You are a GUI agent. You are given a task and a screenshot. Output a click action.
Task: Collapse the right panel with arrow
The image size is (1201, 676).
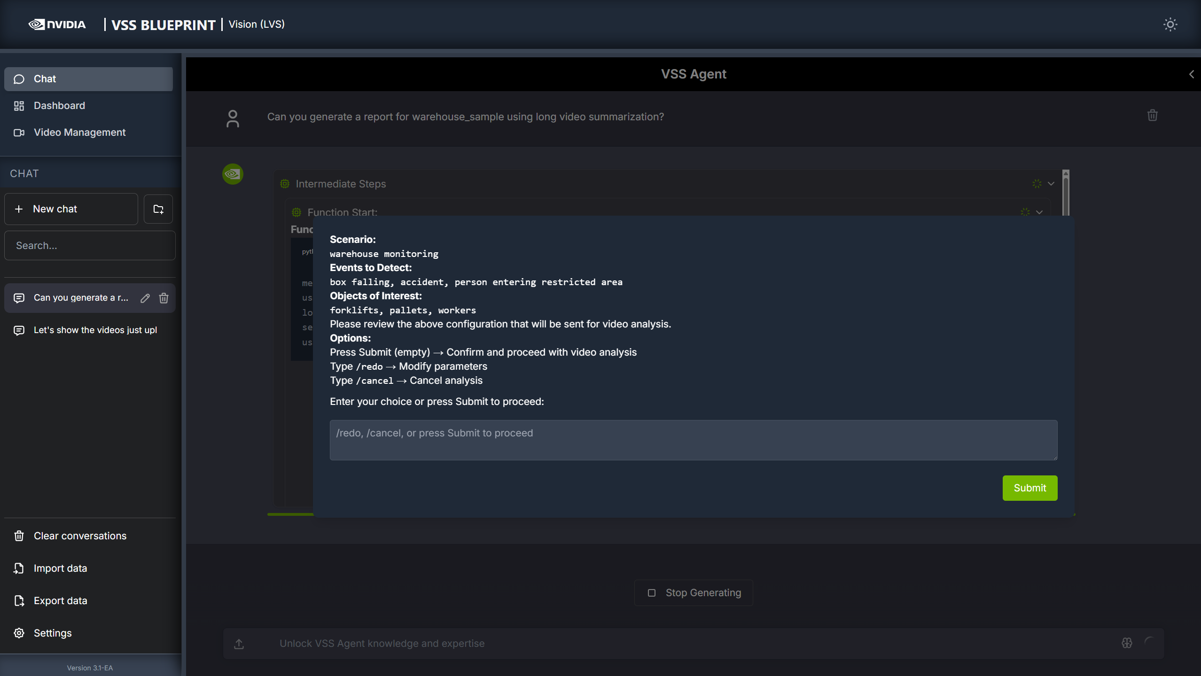click(1191, 74)
